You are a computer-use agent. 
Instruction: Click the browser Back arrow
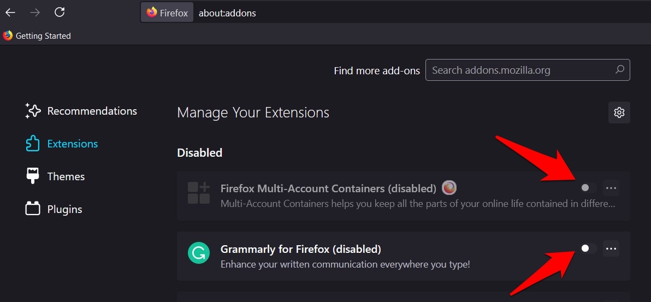[x=10, y=12]
